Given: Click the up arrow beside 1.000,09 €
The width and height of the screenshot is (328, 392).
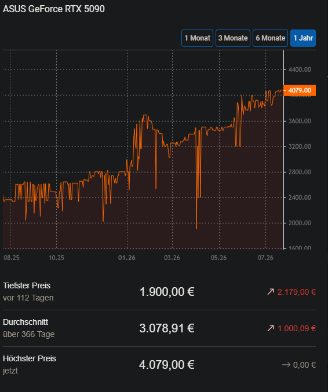Looking at the screenshot, I should [271, 328].
